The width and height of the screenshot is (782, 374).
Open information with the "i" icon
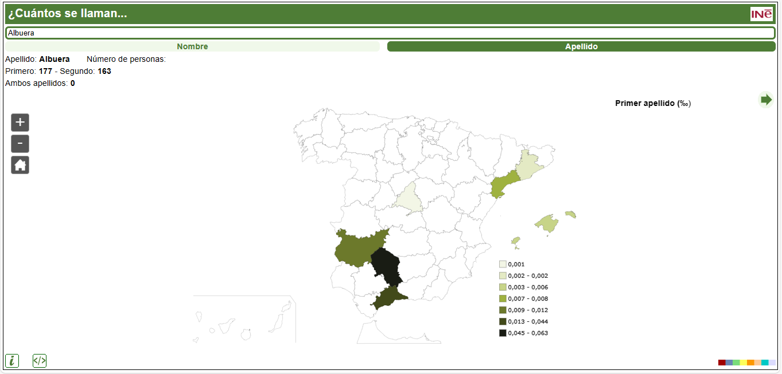tap(11, 360)
